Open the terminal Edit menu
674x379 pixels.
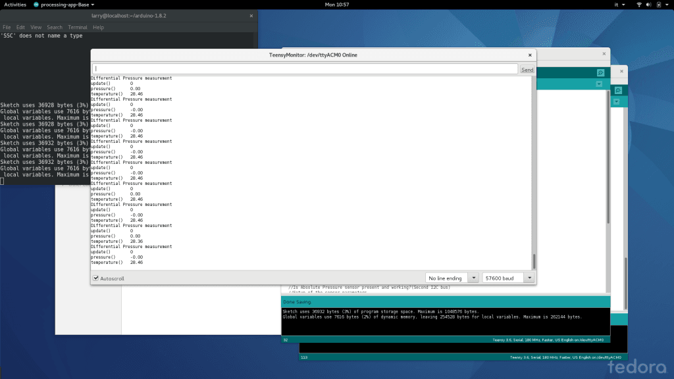point(20,27)
